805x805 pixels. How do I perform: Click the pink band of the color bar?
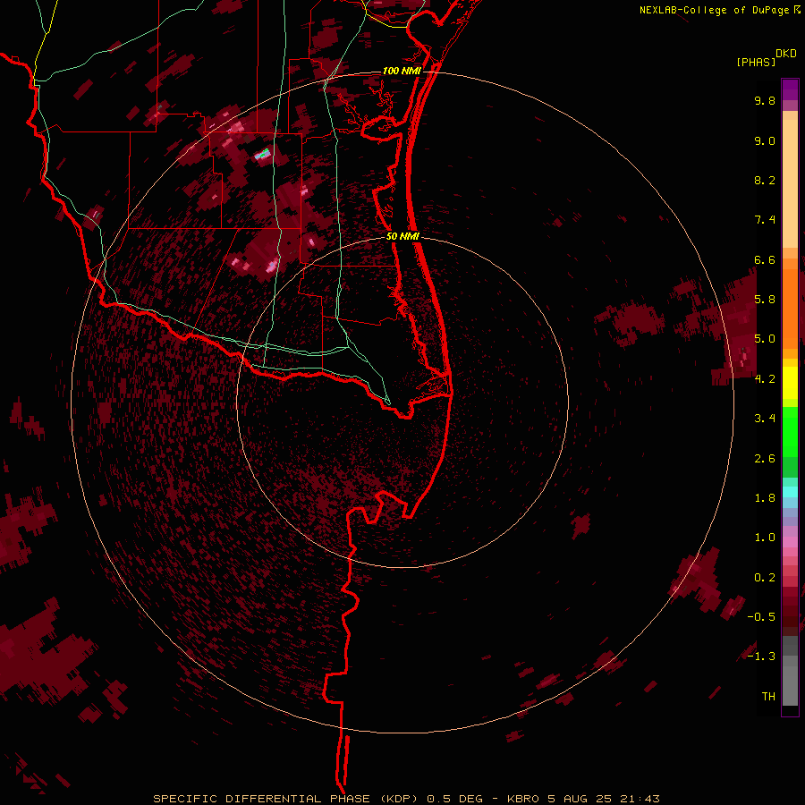point(790,542)
